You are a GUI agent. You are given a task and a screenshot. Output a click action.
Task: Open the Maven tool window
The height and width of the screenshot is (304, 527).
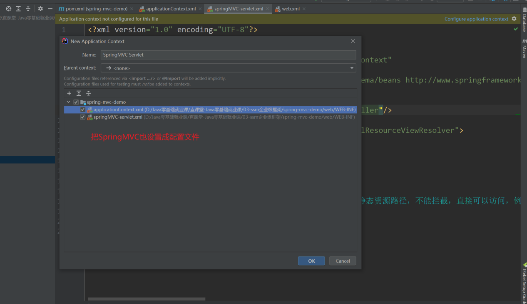(524, 48)
